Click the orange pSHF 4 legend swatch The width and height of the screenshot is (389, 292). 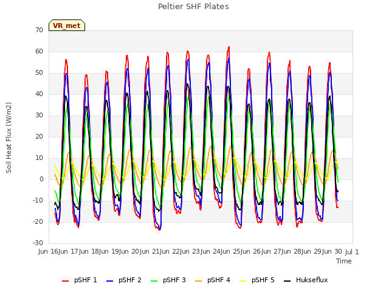[199, 281]
